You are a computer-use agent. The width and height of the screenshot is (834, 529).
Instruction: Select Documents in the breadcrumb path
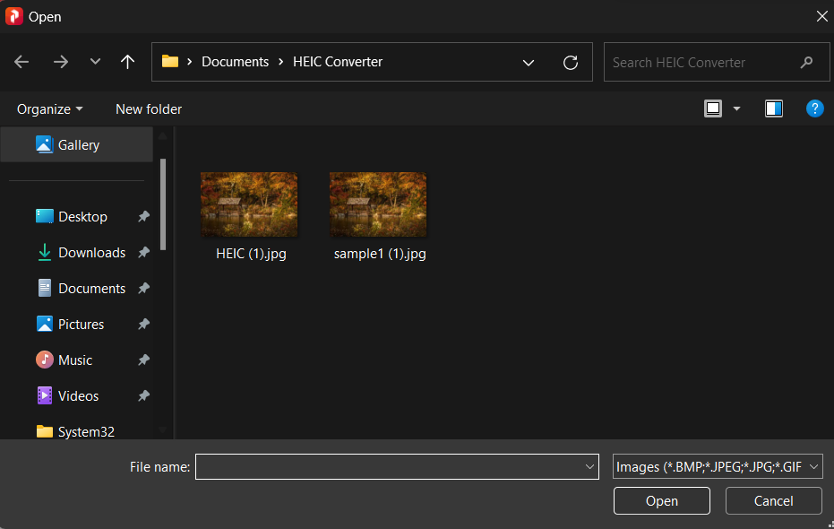click(x=236, y=61)
